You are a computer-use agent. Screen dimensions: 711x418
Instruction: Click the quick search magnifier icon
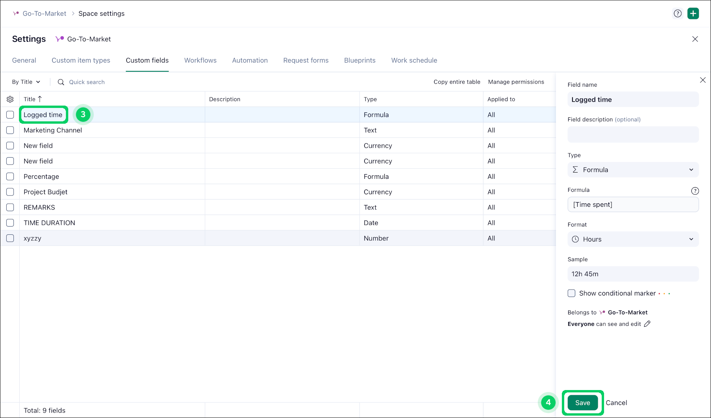coord(61,82)
